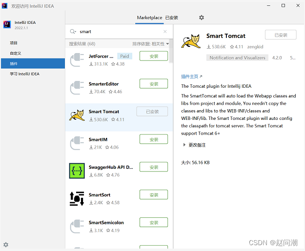Click the plugin settings gear icon

(202, 18)
